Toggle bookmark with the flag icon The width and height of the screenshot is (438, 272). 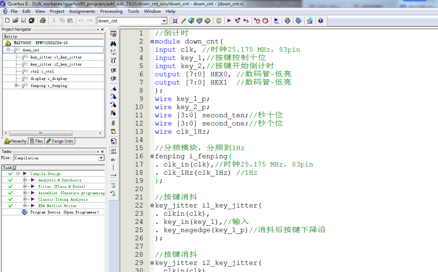[114, 89]
